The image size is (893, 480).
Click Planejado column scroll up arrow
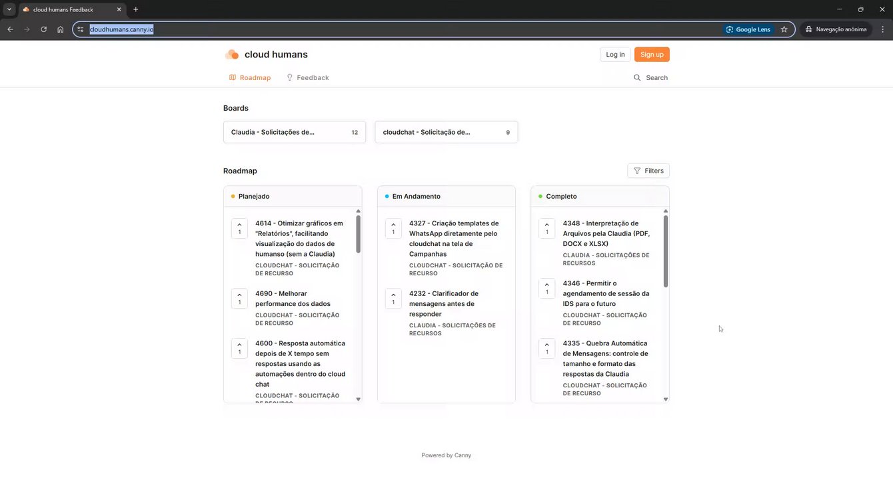tap(359, 211)
